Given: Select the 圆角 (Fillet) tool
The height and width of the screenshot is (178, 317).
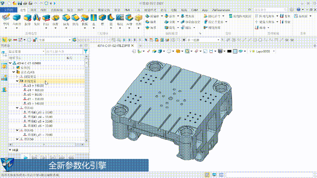Looking at the screenshot, I should point(66,20).
